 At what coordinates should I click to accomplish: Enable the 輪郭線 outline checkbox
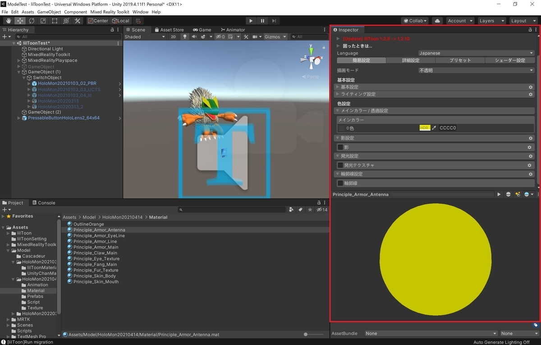[x=340, y=183]
